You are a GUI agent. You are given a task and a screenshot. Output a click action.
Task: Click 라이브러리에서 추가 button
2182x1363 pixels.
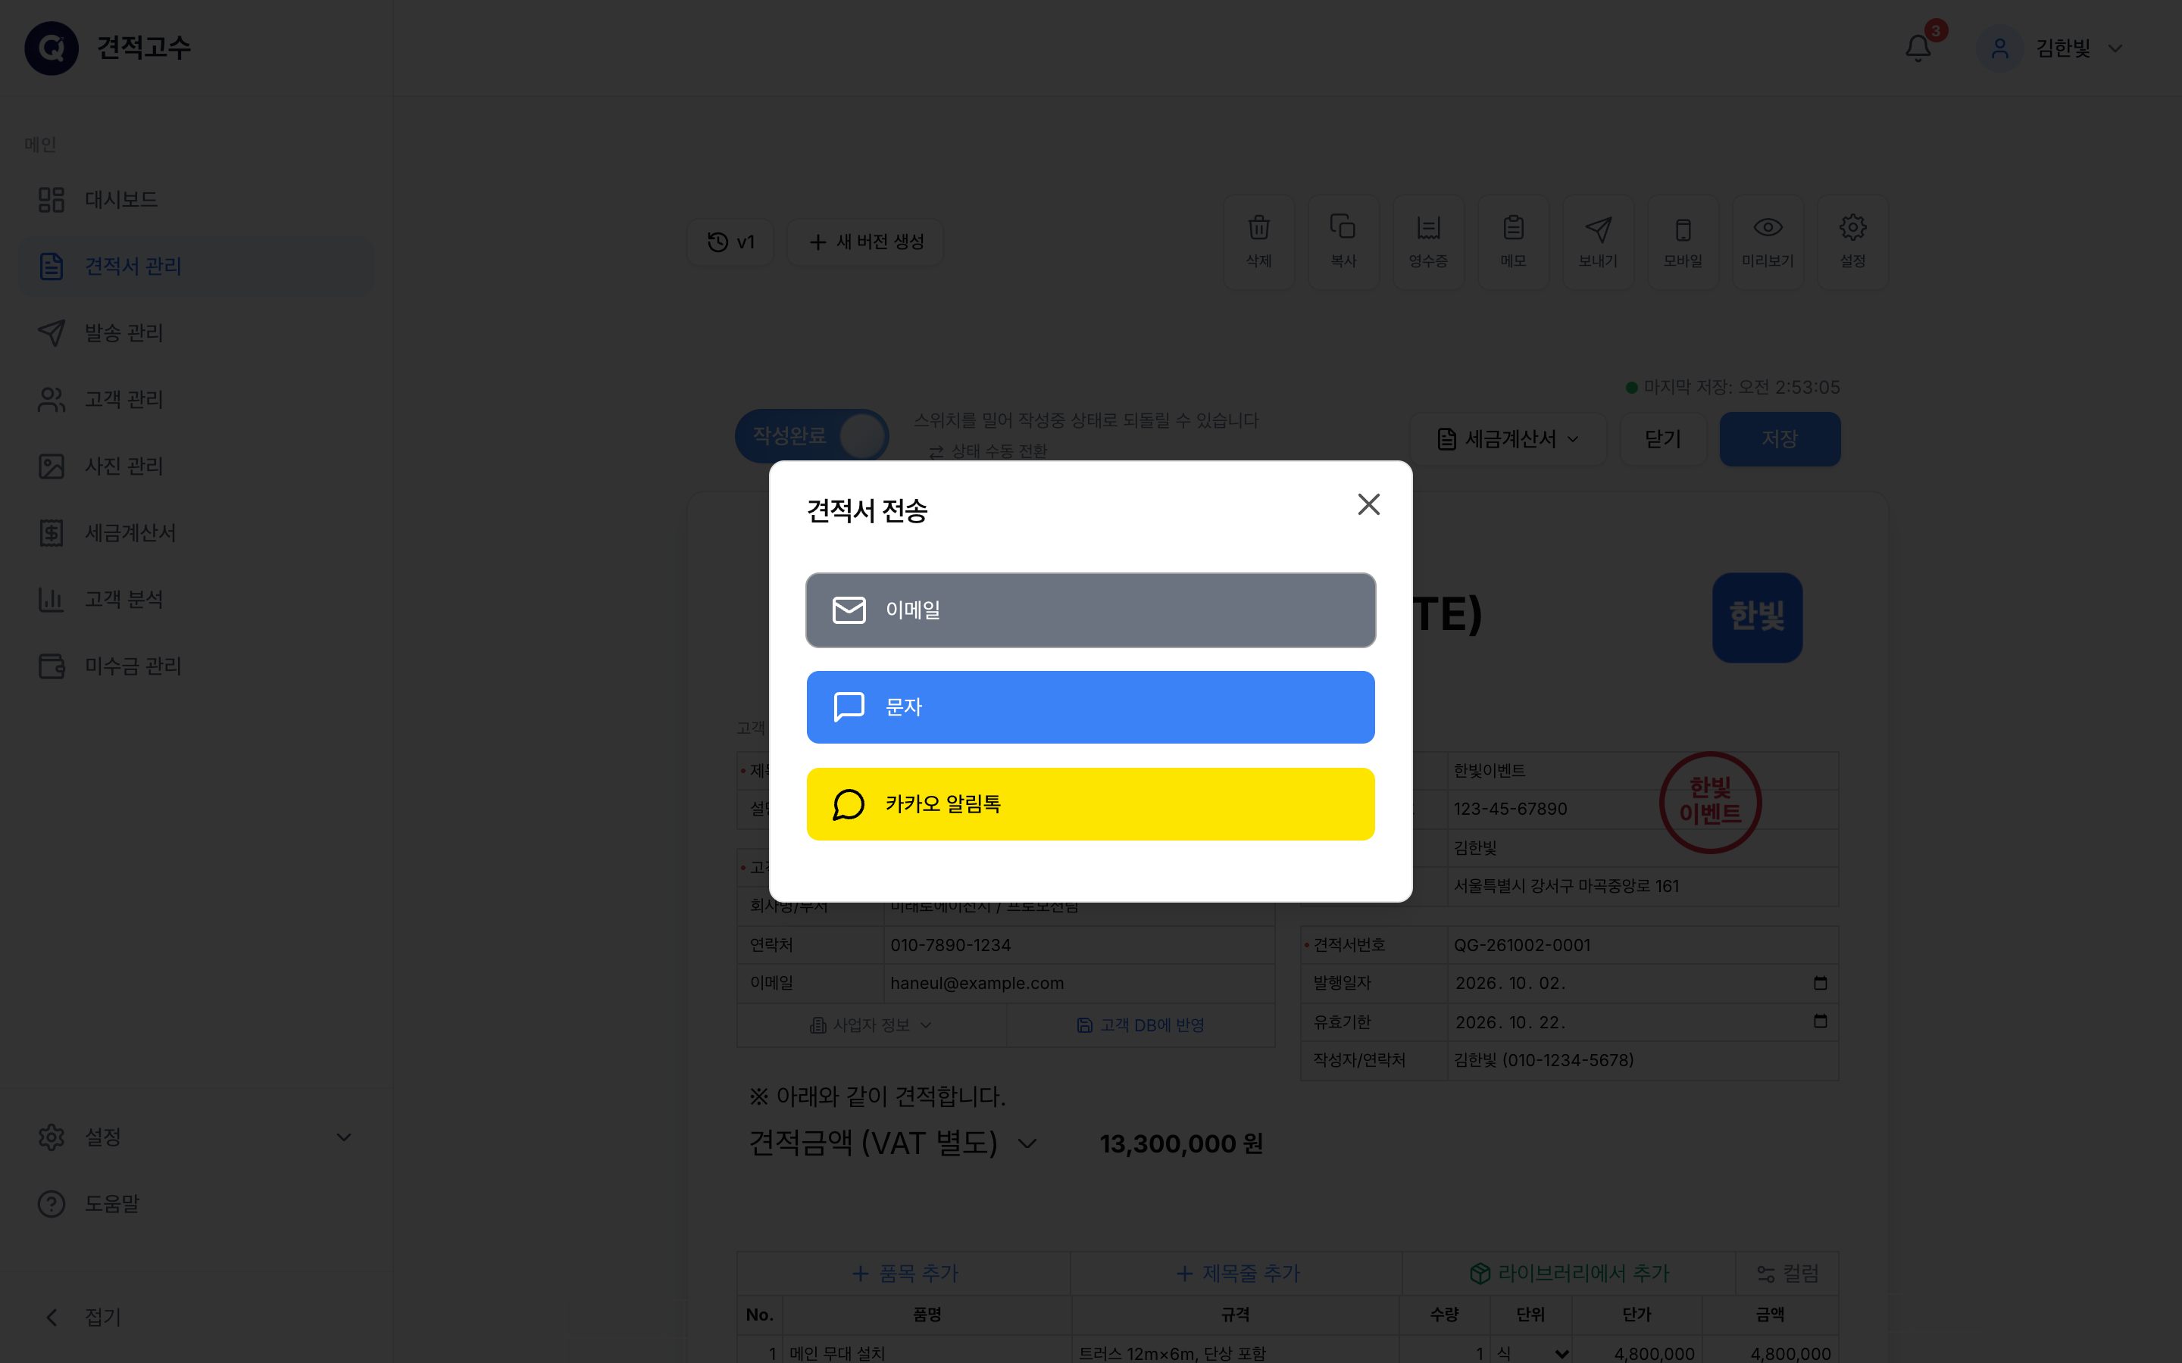click(1569, 1273)
